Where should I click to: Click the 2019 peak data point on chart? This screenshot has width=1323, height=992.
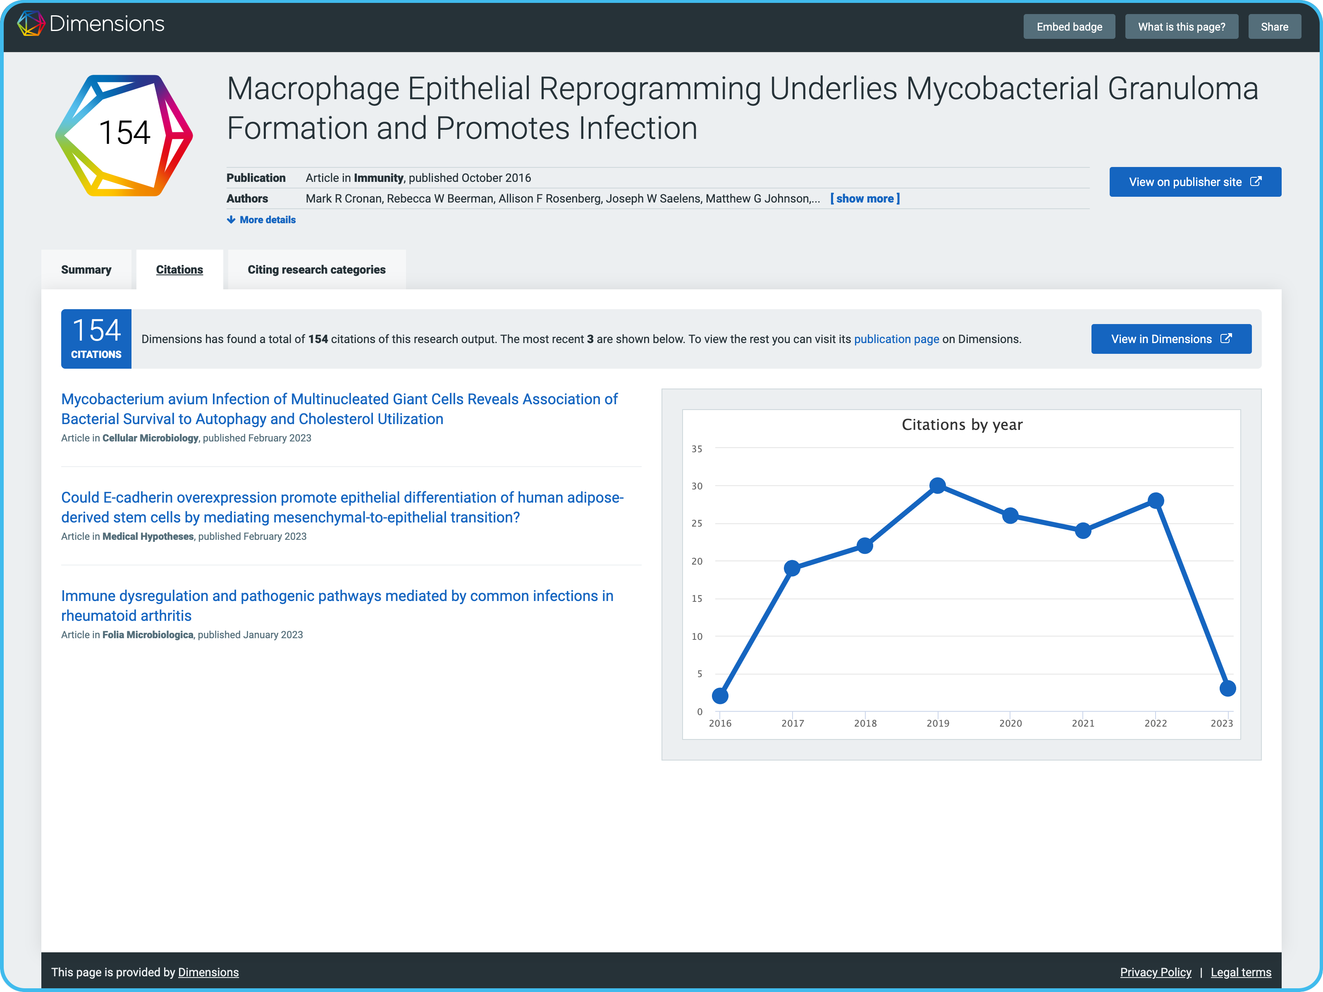937,486
